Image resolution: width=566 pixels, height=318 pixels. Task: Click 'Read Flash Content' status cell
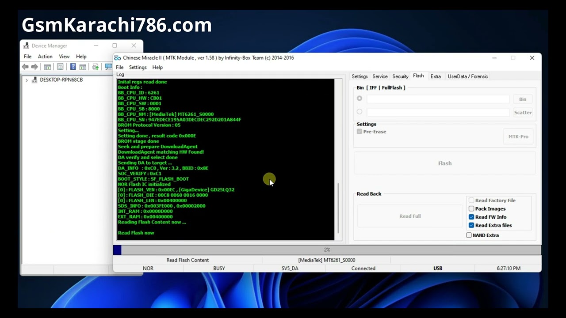click(187, 260)
